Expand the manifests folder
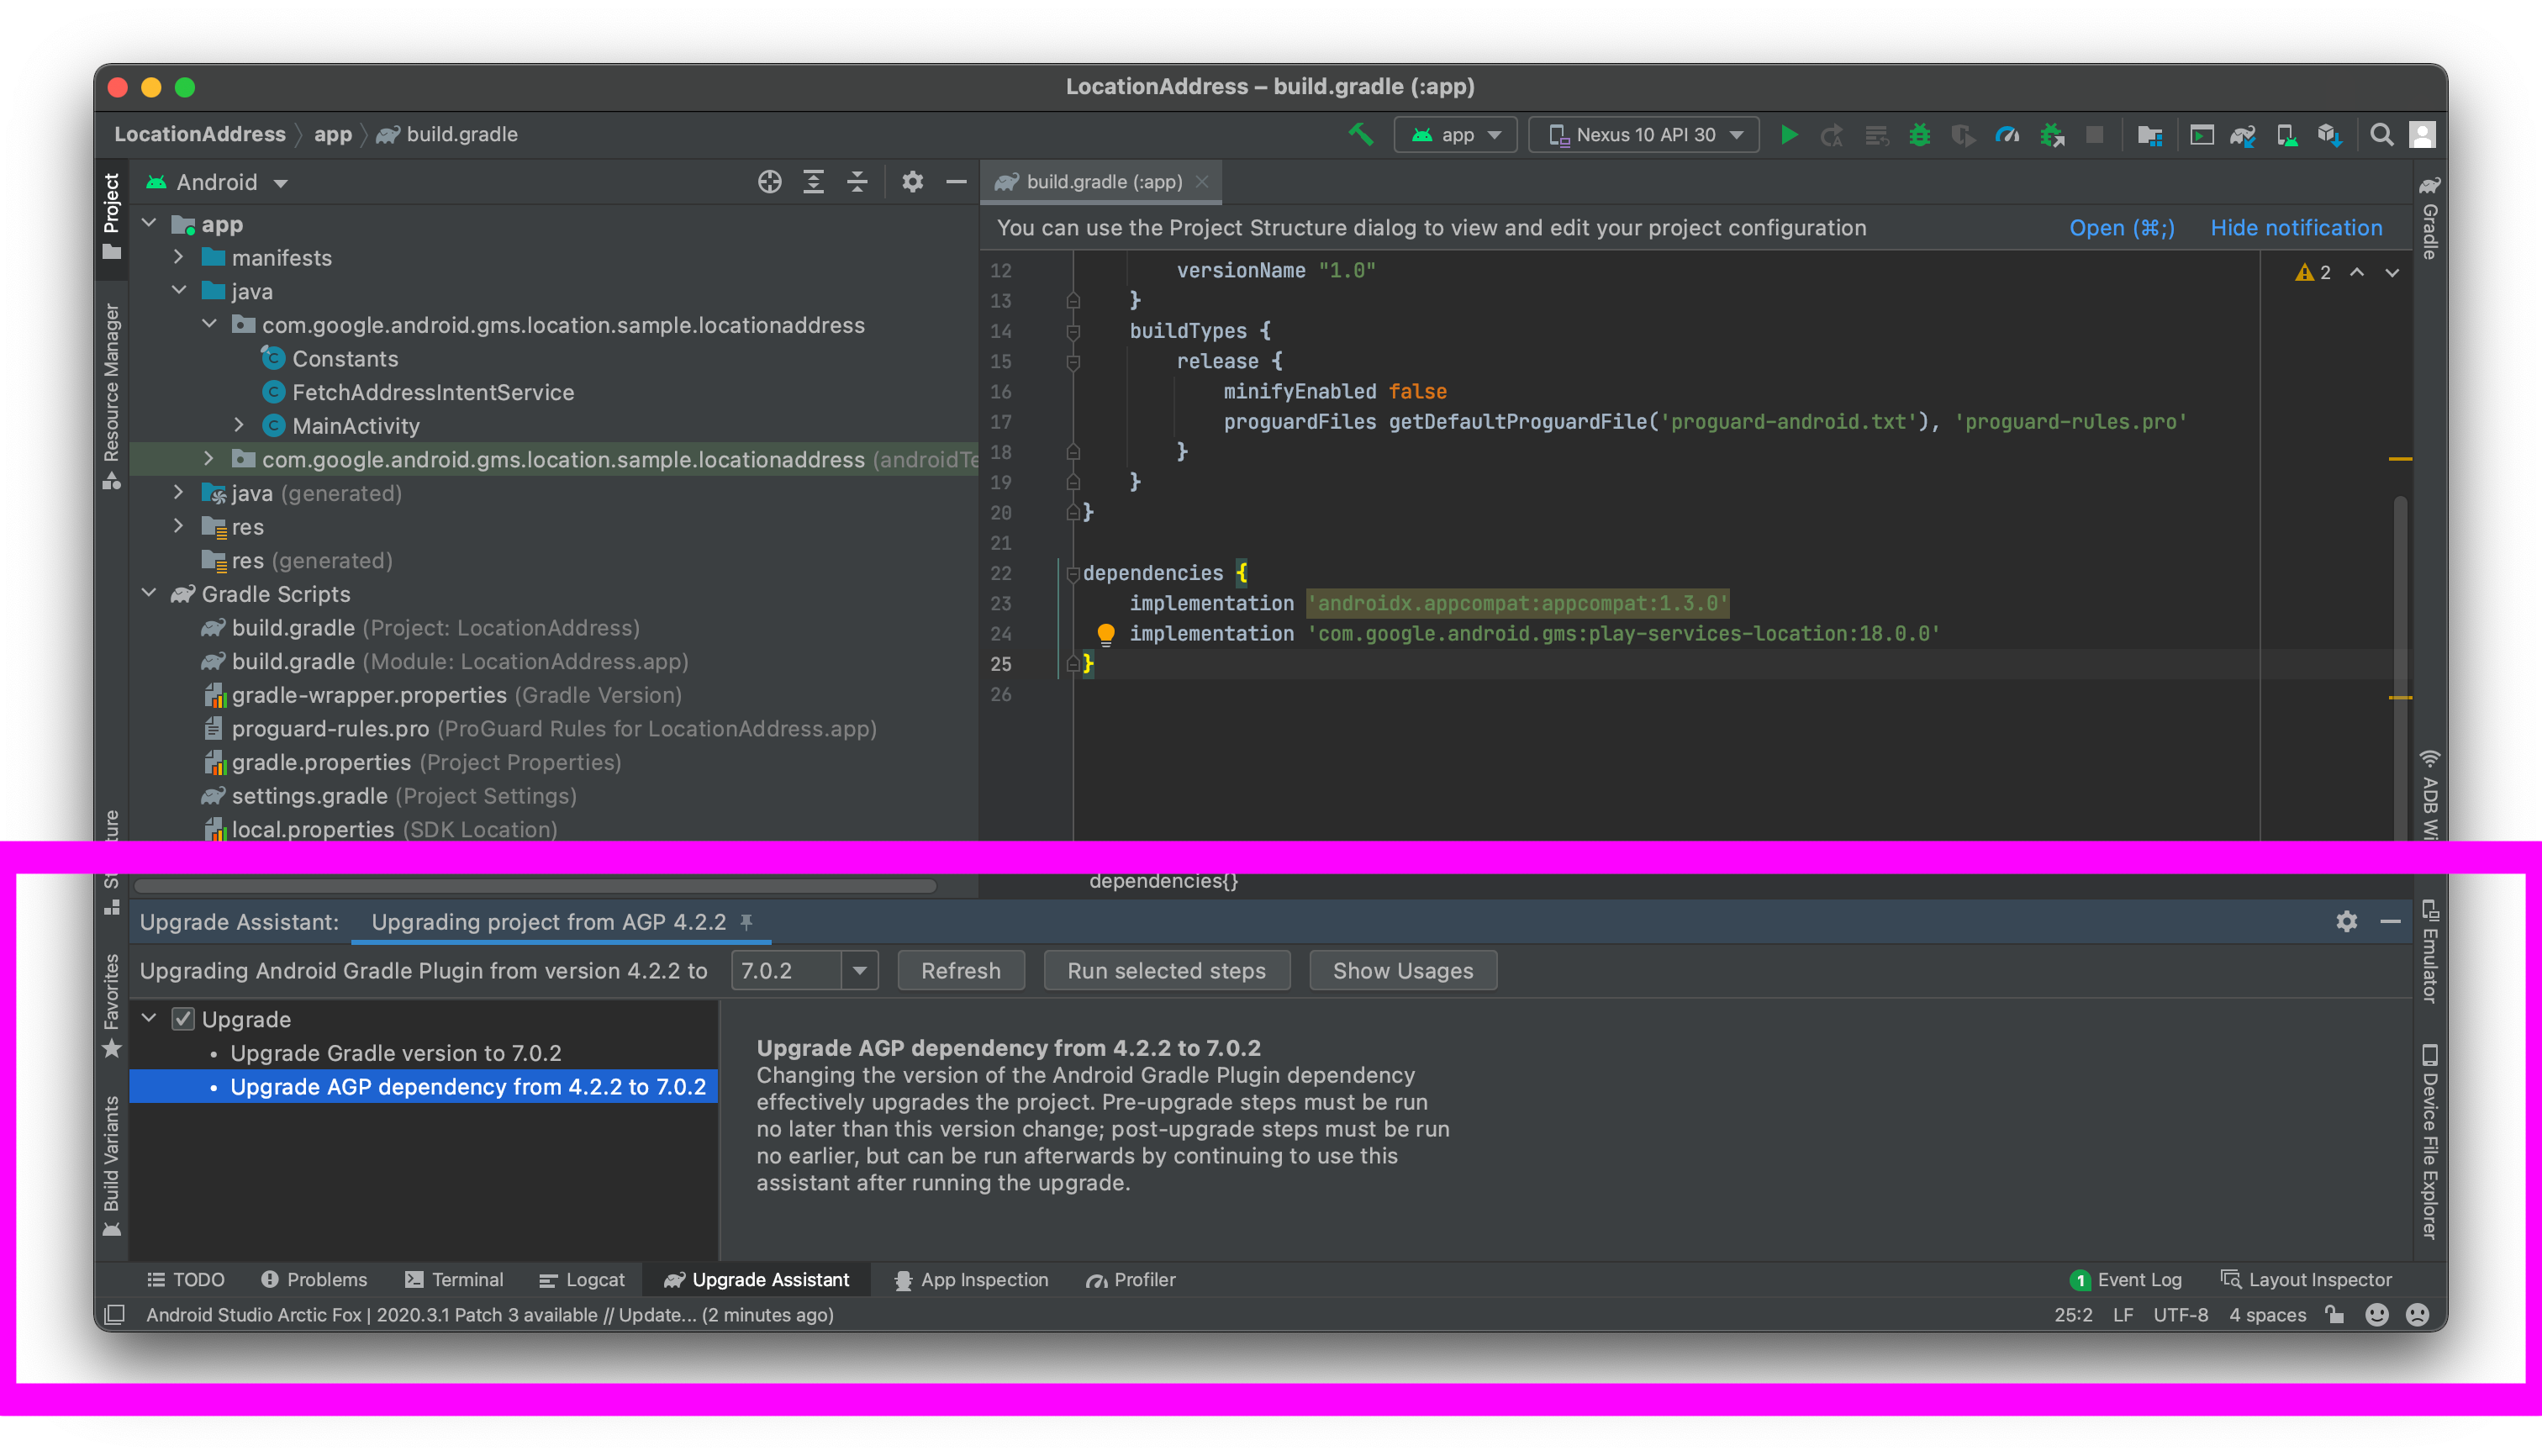This screenshot has width=2542, height=1456. click(178, 257)
